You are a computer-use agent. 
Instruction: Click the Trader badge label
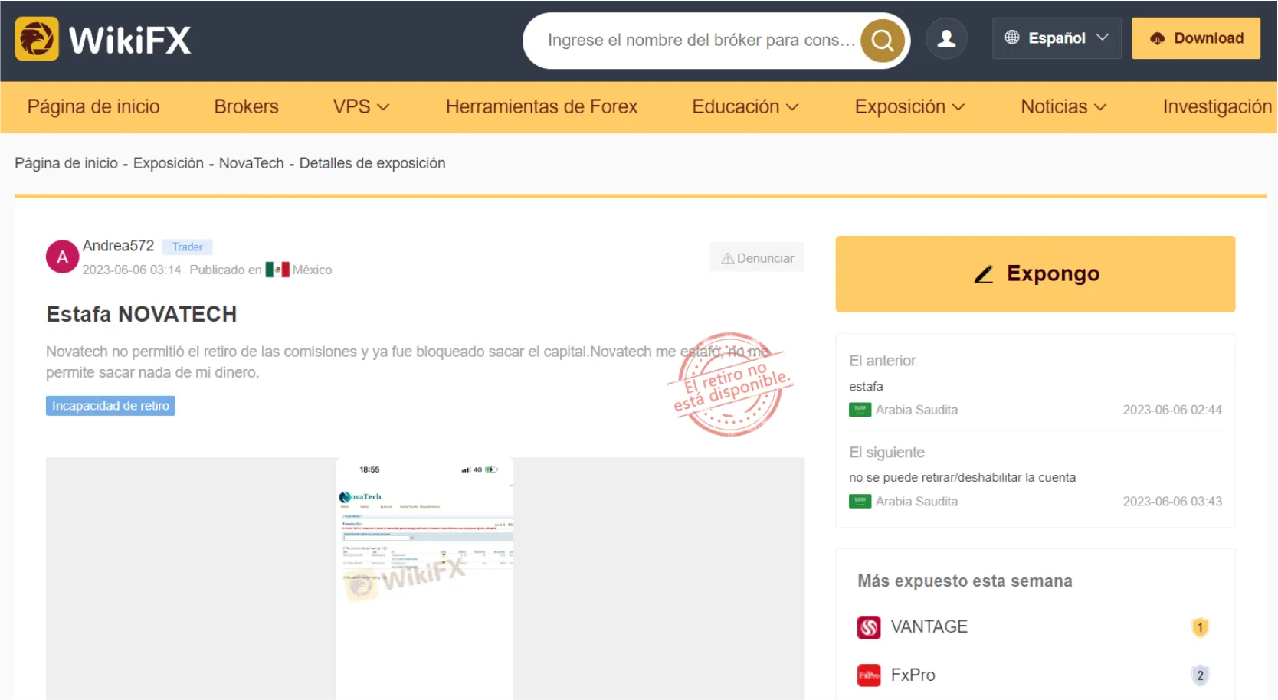pyautogui.click(x=187, y=247)
